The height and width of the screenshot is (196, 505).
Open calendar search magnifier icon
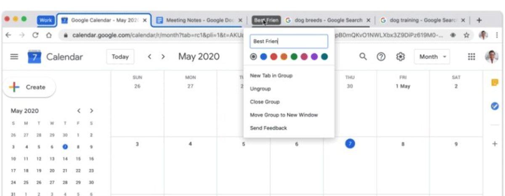pyautogui.click(x=363, y=56)
